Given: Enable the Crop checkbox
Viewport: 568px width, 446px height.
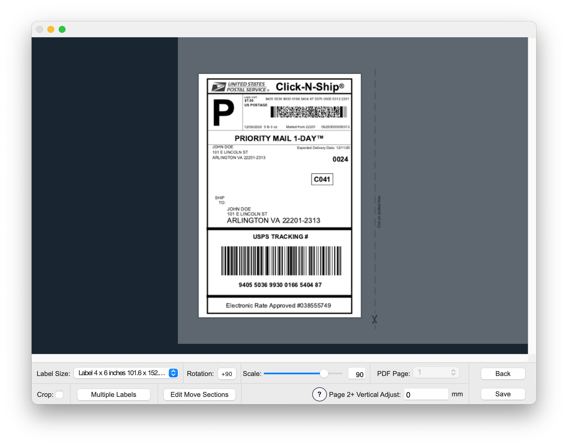Looking at the screenshot, I should 59,394.
